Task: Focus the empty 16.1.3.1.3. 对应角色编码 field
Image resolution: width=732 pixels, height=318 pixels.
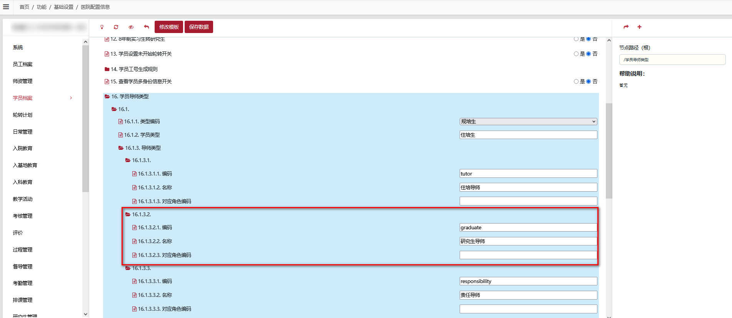Action: tap(528, 201)
